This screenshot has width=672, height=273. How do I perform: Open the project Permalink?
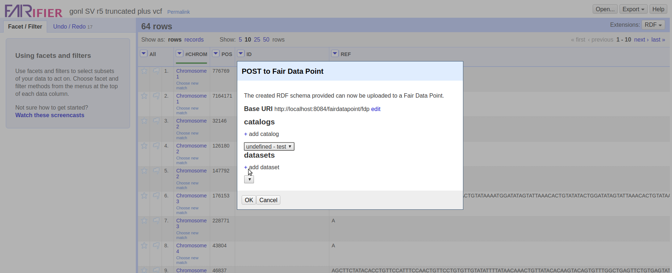pos(178,12)
